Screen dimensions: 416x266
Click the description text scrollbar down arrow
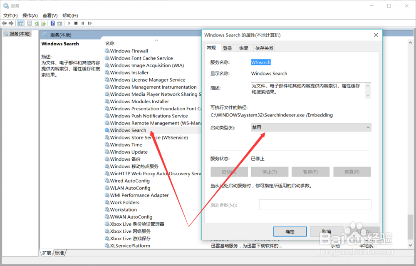(x=368, y=95)
